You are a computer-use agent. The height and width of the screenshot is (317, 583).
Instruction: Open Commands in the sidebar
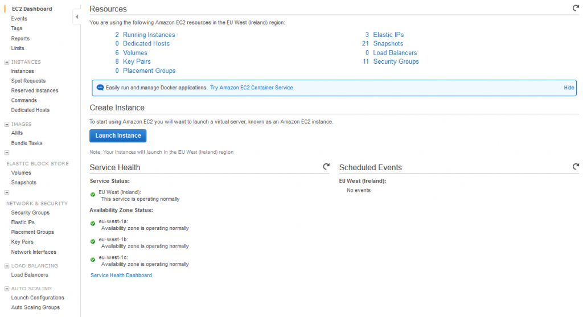coord(24,100)
